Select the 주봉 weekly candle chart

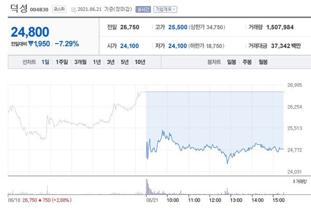[247, 62]
